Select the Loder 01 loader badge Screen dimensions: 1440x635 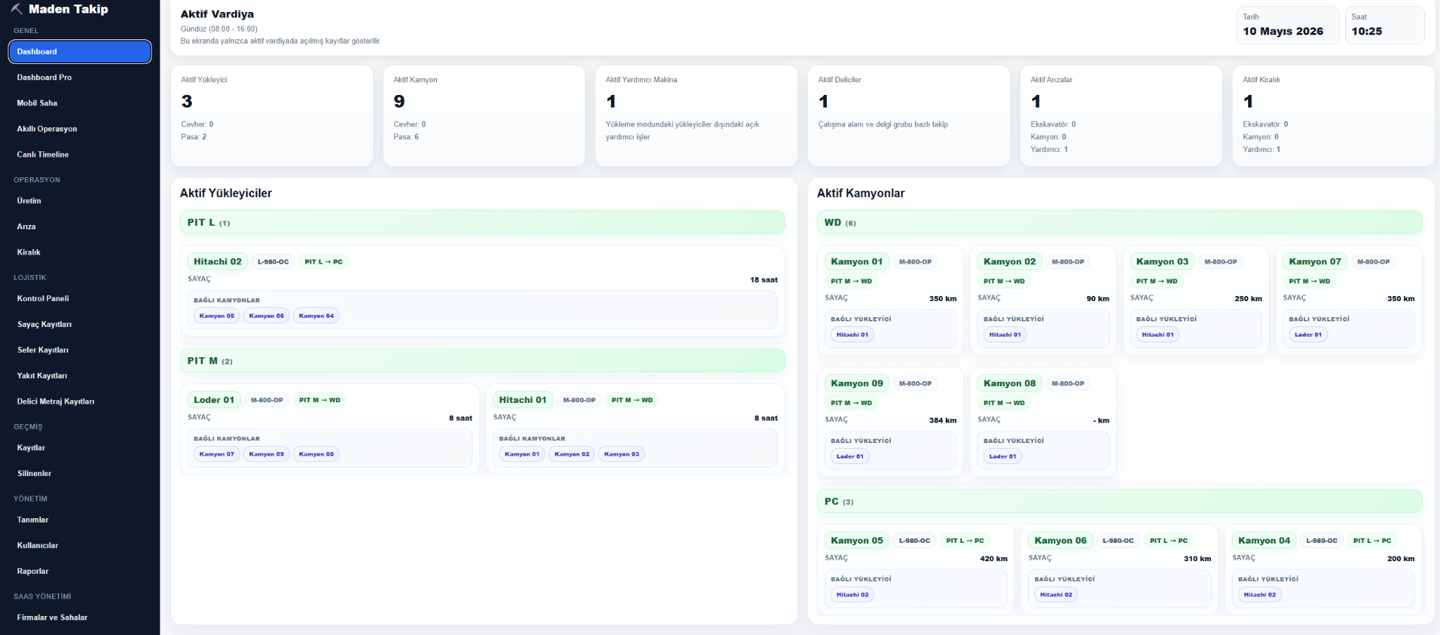(214, 400)
